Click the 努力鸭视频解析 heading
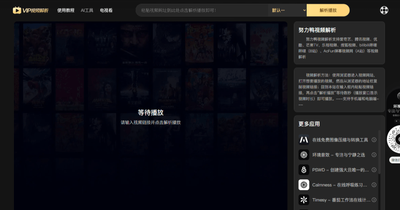The image size is (400, 210). [317, 30]
